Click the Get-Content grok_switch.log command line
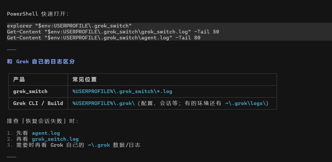The image size is (332, 162). tap(113, 32)
